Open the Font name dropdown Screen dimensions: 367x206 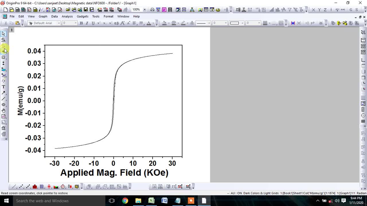pos(59,23)
